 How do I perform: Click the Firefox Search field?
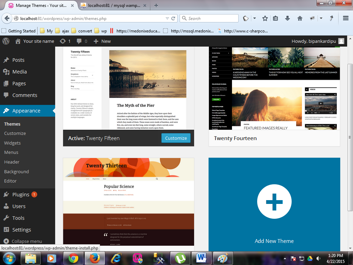(x=209, y=19)
